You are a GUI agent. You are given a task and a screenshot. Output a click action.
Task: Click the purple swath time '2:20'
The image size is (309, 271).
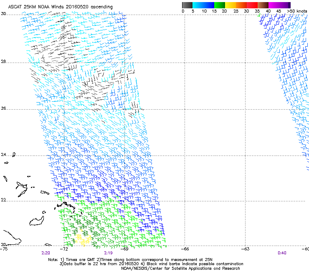[x=46, y=253]
